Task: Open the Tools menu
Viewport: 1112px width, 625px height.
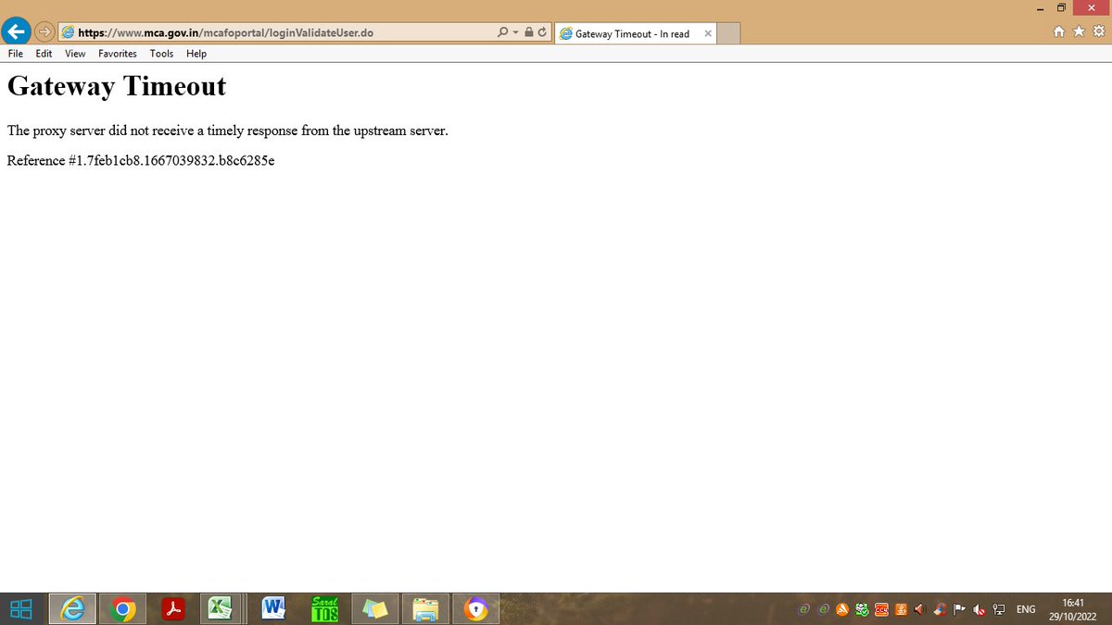Action: pyautogui.click(x=161, y=54)
